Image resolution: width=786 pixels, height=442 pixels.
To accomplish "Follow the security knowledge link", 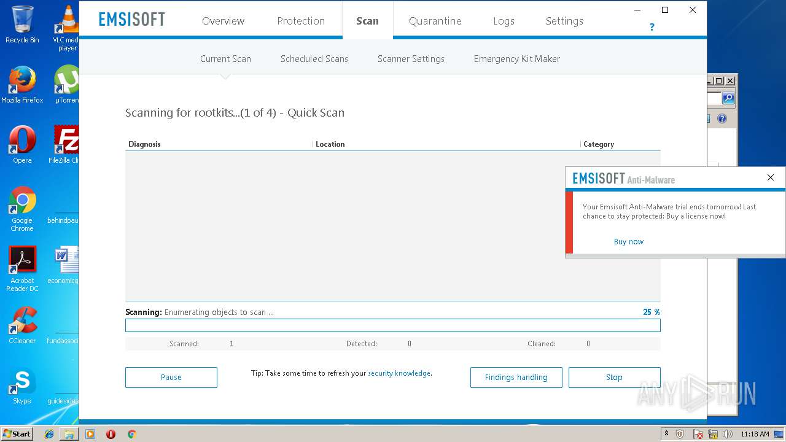I will [x=399, y=373].
